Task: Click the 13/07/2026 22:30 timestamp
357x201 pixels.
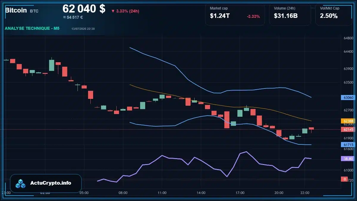Action: [x=83, y=29]
